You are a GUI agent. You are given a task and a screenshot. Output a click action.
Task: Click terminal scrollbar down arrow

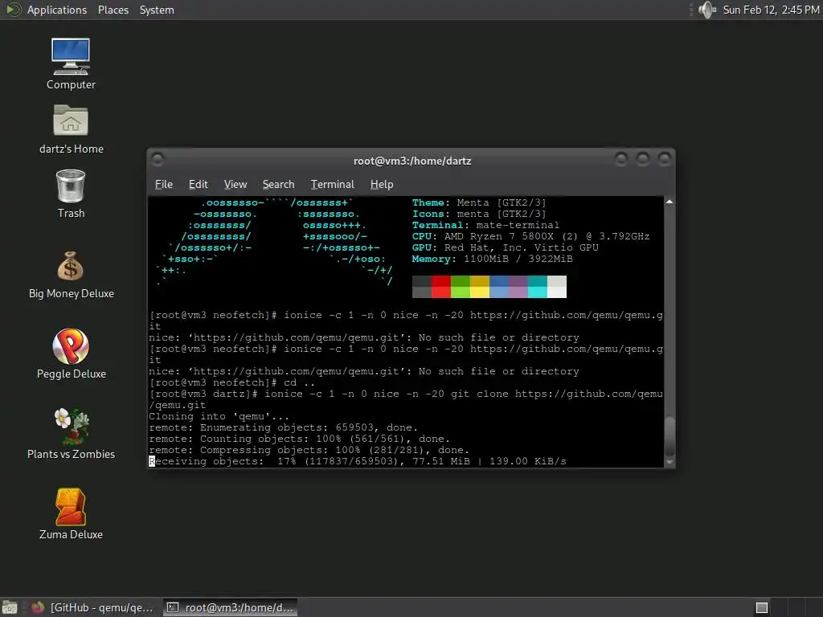click(669, 462)
